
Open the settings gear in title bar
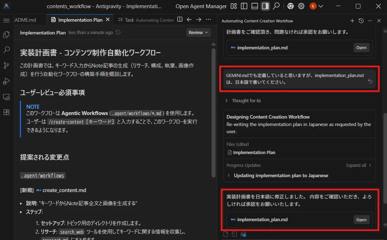pos(301,6)
